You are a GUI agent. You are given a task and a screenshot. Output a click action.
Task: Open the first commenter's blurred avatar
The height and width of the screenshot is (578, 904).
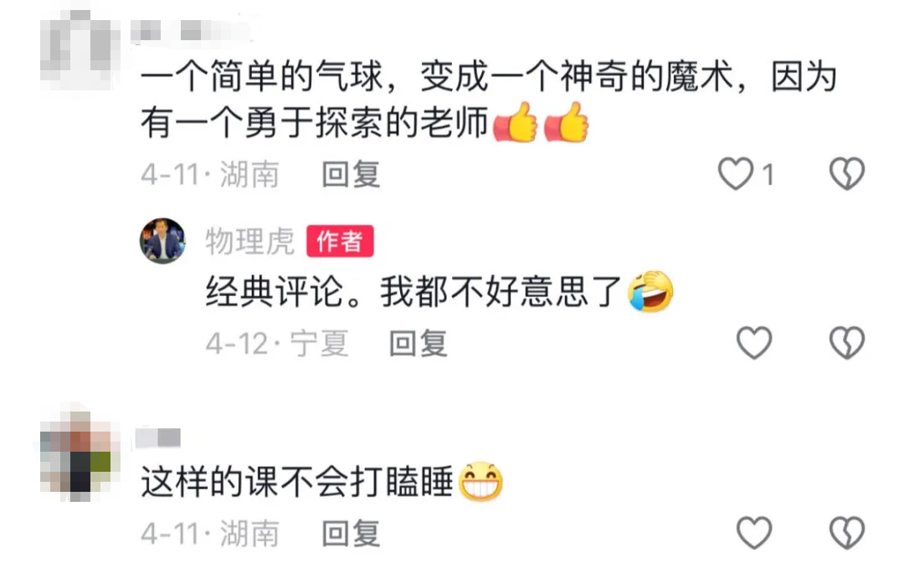tap(78, 51)
